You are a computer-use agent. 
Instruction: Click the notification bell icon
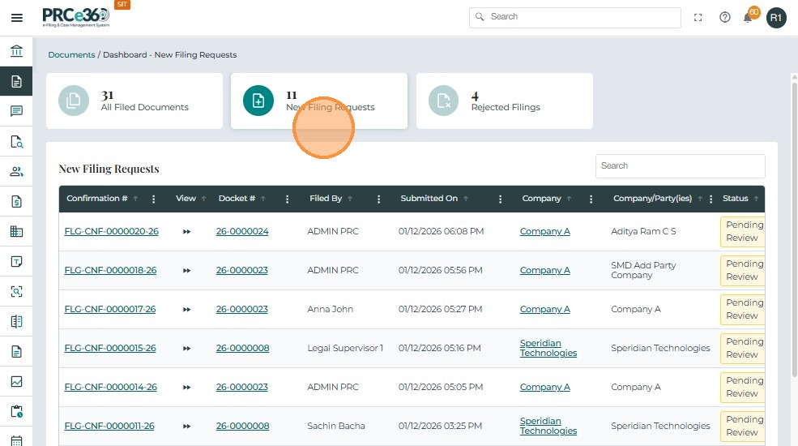748,17
